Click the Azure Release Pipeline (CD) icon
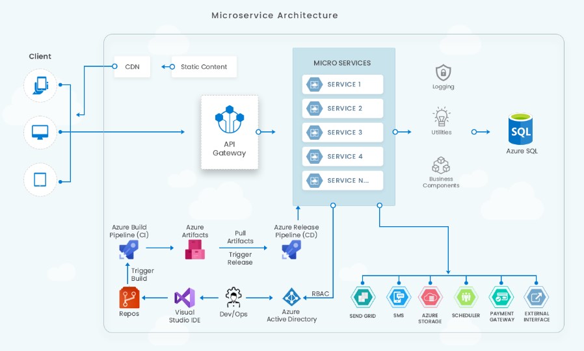The height and width of the screenshot is (351, 584). click(291, 250)
